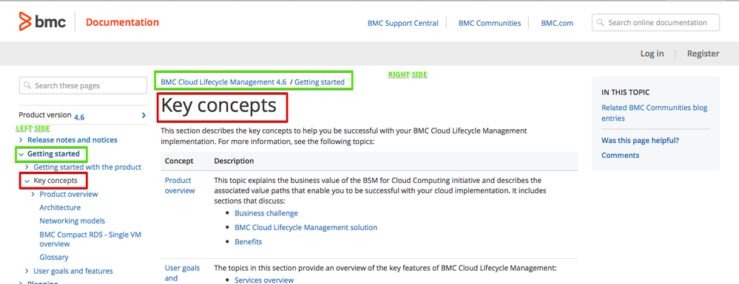Open the Glossary sidebar page

tap(54, 257)
